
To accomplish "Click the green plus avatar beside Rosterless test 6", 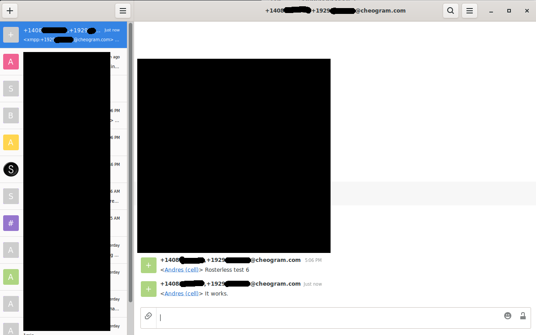I will [x=149, y=265].
